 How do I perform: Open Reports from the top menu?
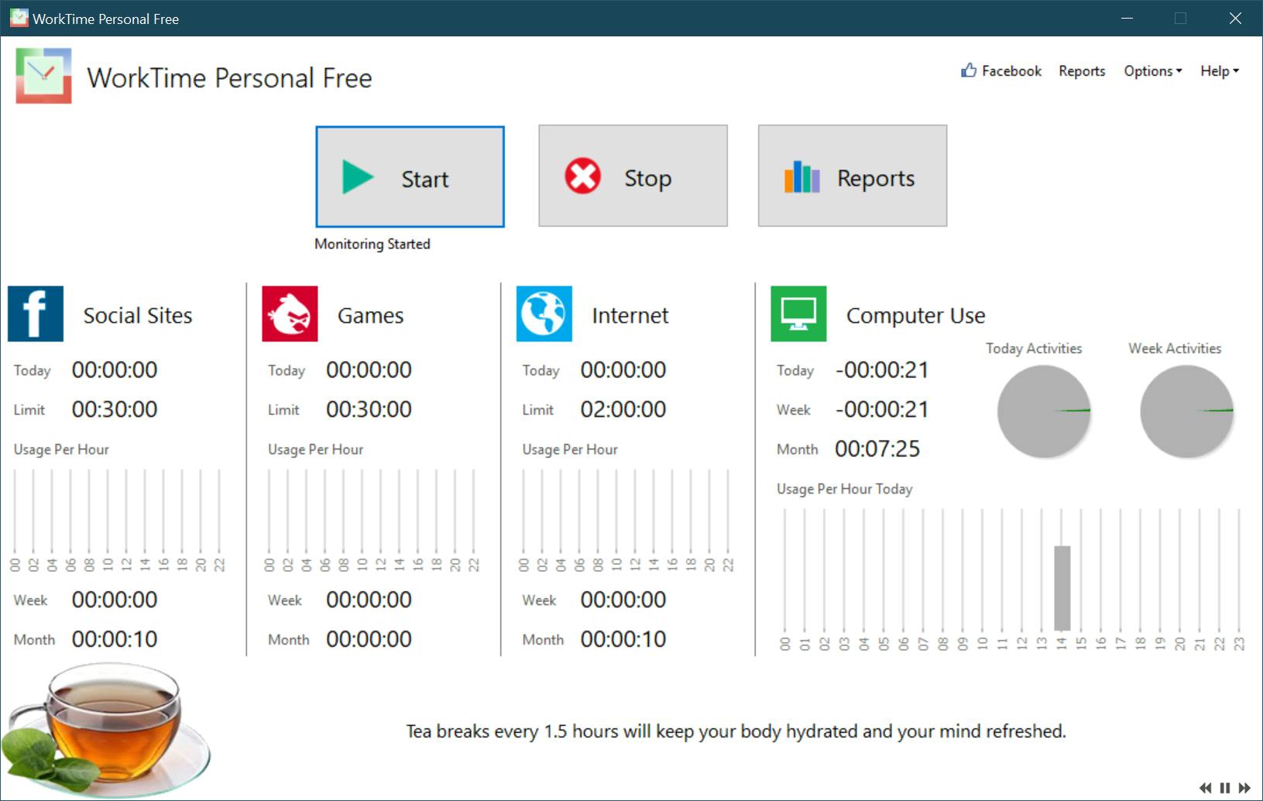[1082, 71]
